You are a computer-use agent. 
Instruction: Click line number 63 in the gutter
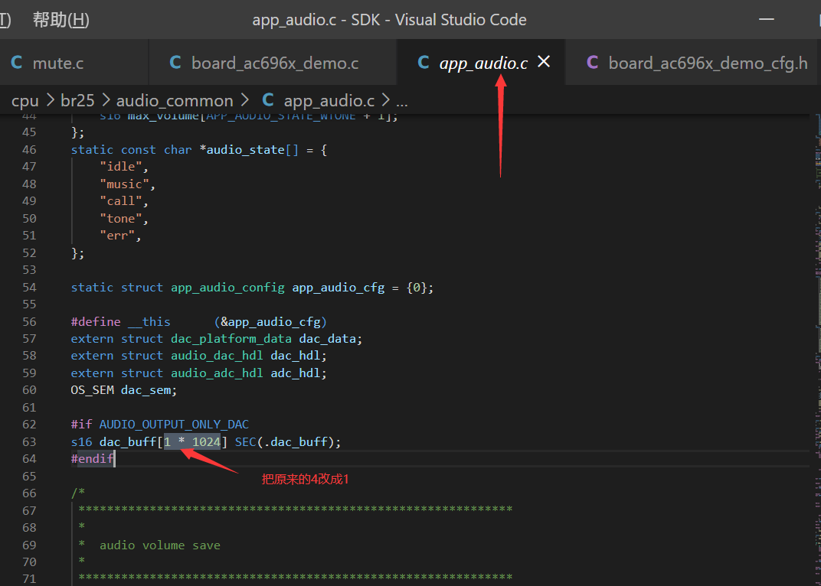click(x=29, y=442)
